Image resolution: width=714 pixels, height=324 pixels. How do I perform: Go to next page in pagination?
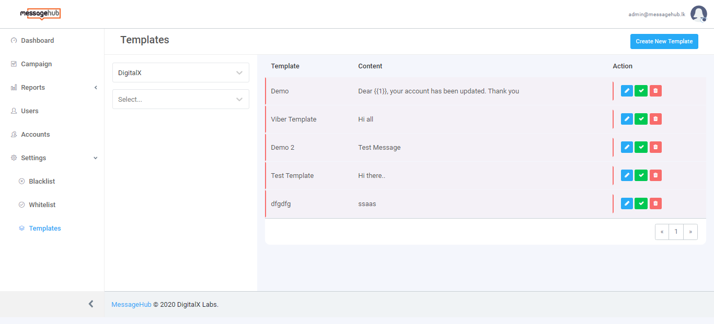[x=690, y=232]
